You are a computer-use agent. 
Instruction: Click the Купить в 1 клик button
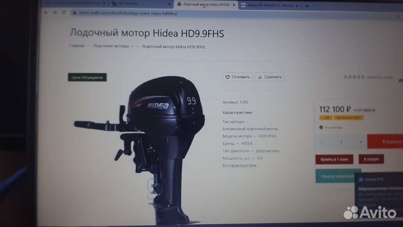pyautogui.click(x=335, y=159)
